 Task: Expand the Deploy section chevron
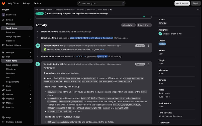coord(30,94)
